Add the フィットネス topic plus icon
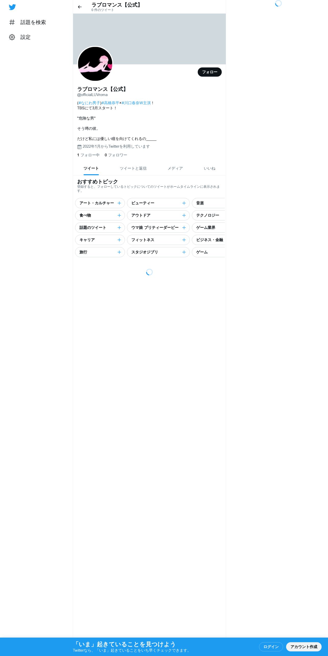The width and height of the screenshot is (328, 656). point(184,240)
